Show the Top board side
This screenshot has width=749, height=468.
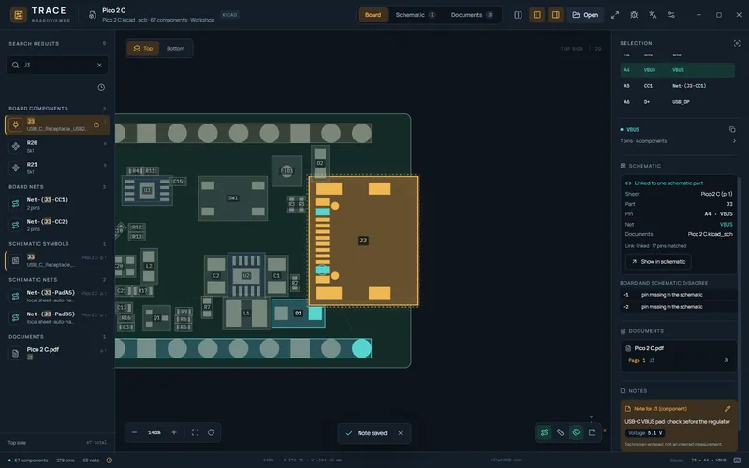(x=143, y=49)
